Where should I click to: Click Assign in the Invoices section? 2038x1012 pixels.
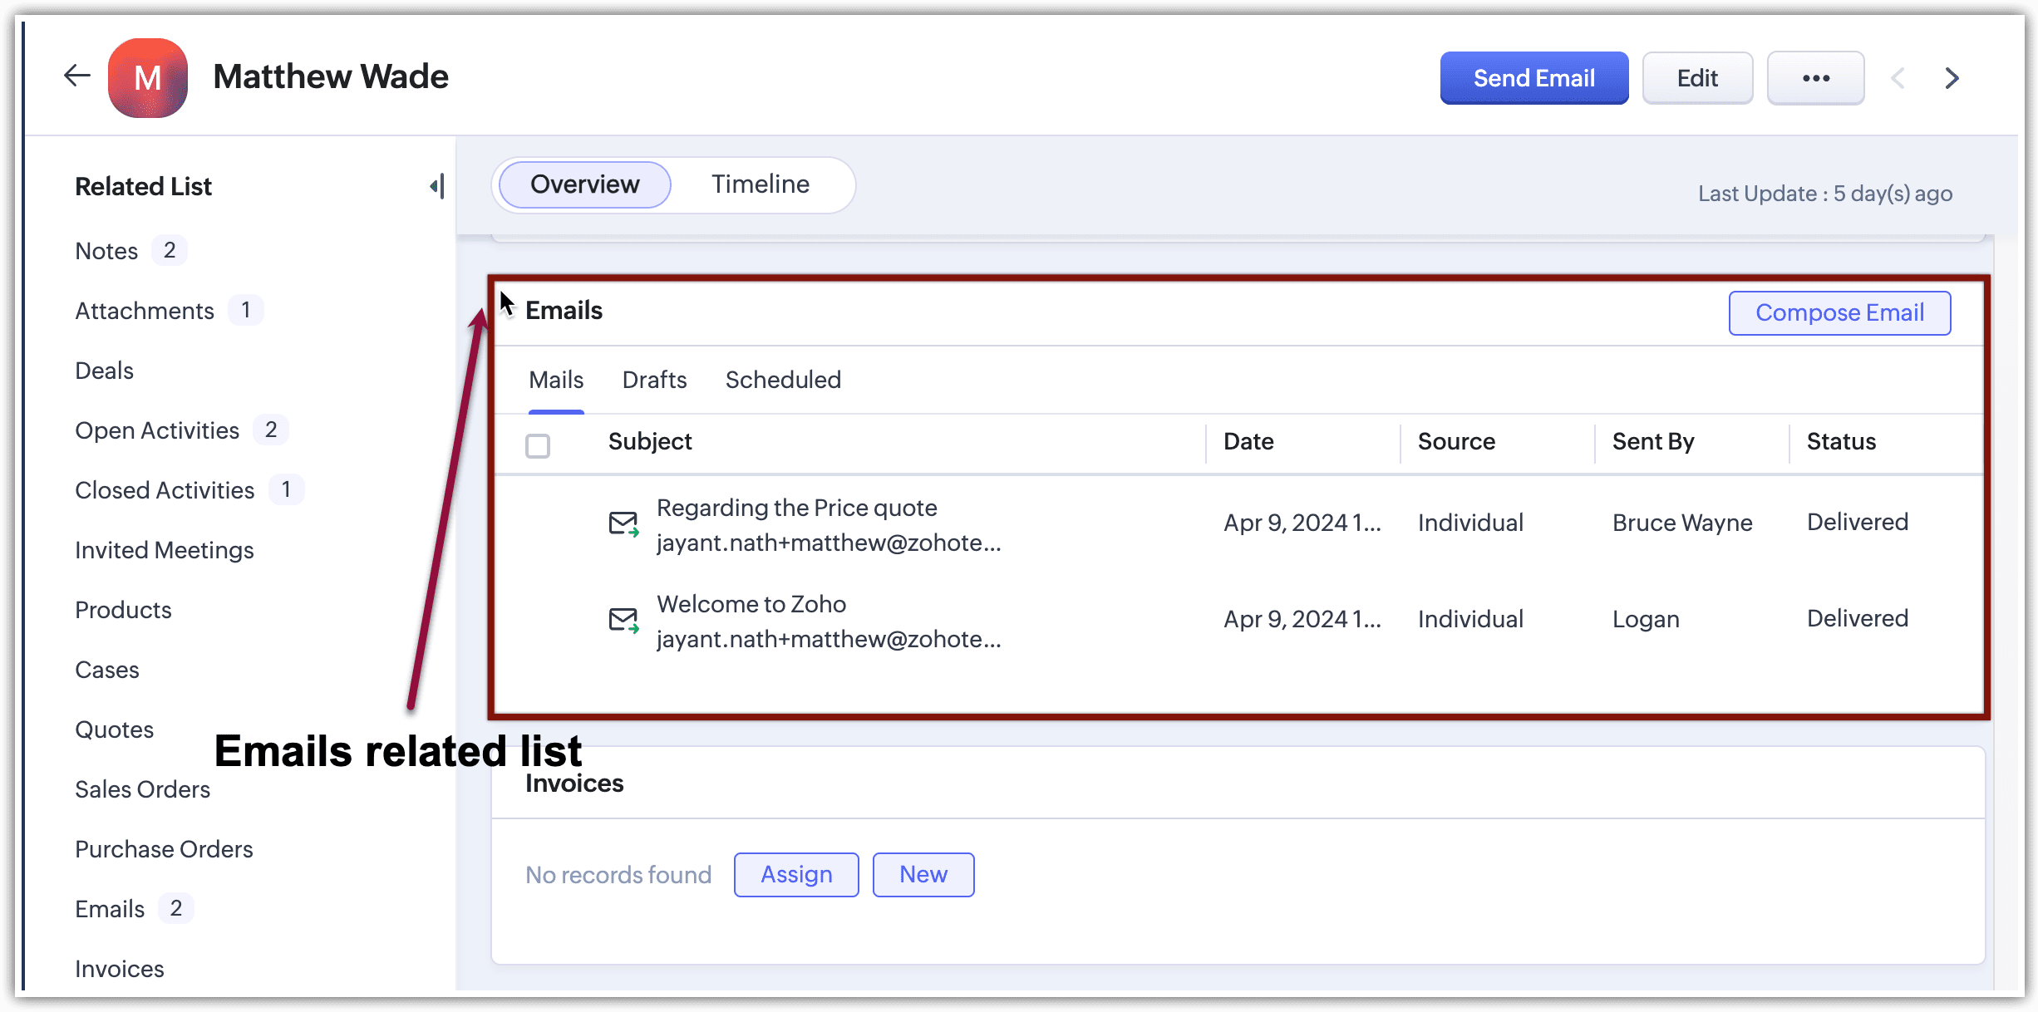796,875
